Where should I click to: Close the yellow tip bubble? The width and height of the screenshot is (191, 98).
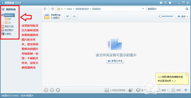point(186,75)
